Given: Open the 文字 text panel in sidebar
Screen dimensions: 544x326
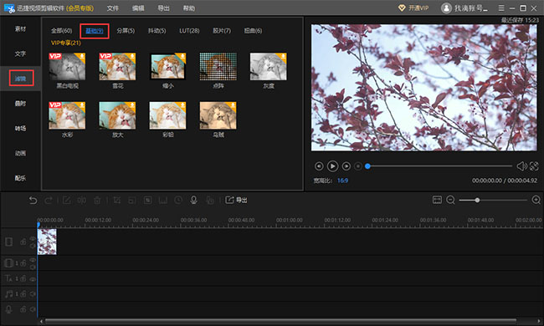Looking at the screenshot, I should tap(20, 53).
